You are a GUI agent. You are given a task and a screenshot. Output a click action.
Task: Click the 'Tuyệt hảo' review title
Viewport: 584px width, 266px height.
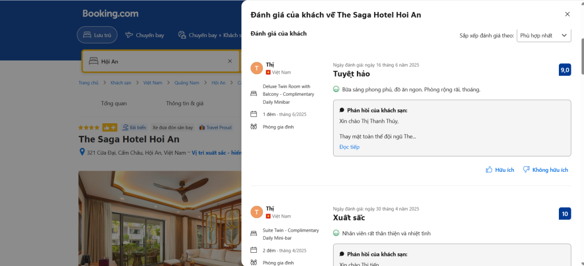click(x=351, y=74)
